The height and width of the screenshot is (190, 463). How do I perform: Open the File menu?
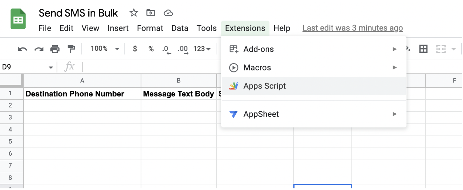(45, 28)
